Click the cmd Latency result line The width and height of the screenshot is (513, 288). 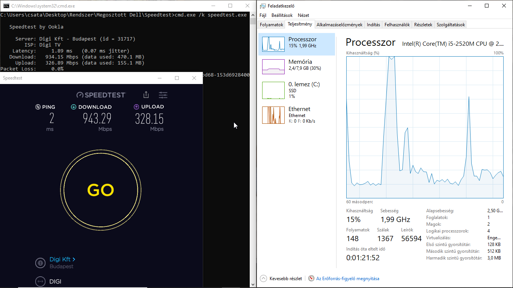(71, 51)
